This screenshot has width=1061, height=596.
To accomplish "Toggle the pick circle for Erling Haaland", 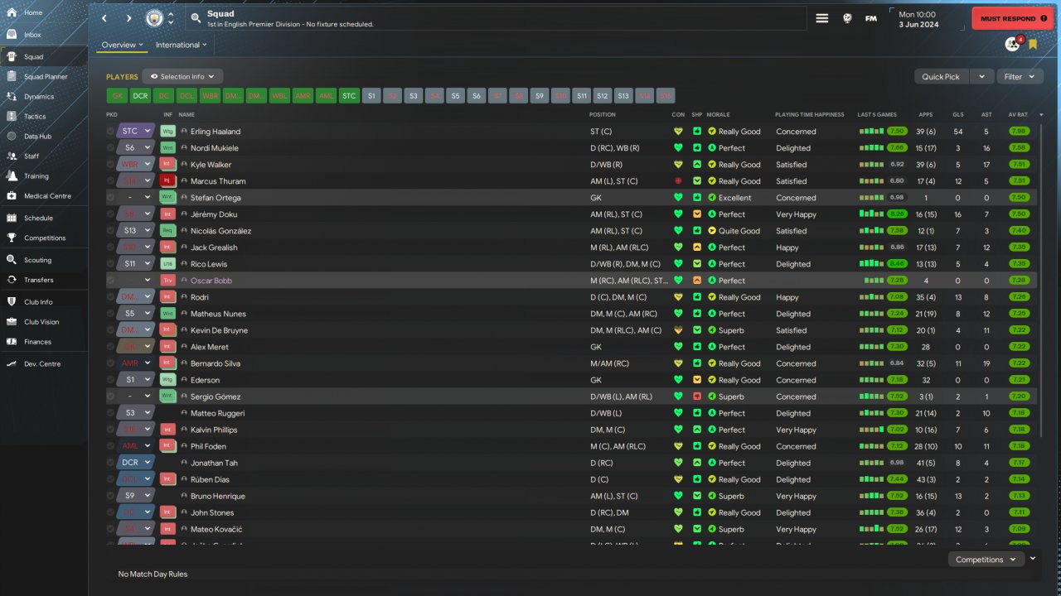I will click(x=110, y=131).
